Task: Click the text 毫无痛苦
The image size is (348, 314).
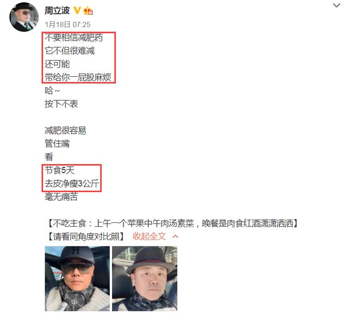Action: (x=61, y=197)
